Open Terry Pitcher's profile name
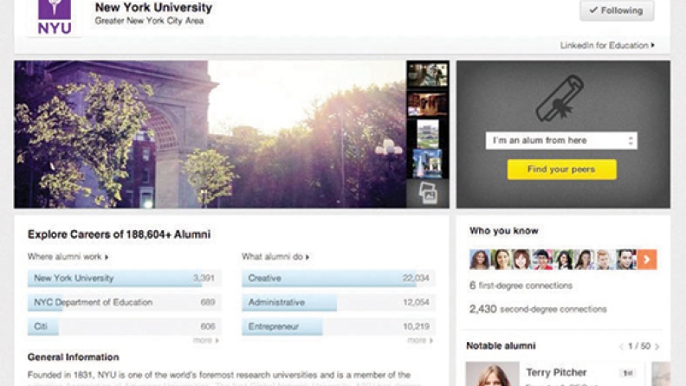The height and width of the screenshot is (386, 686). coord(556,372)
